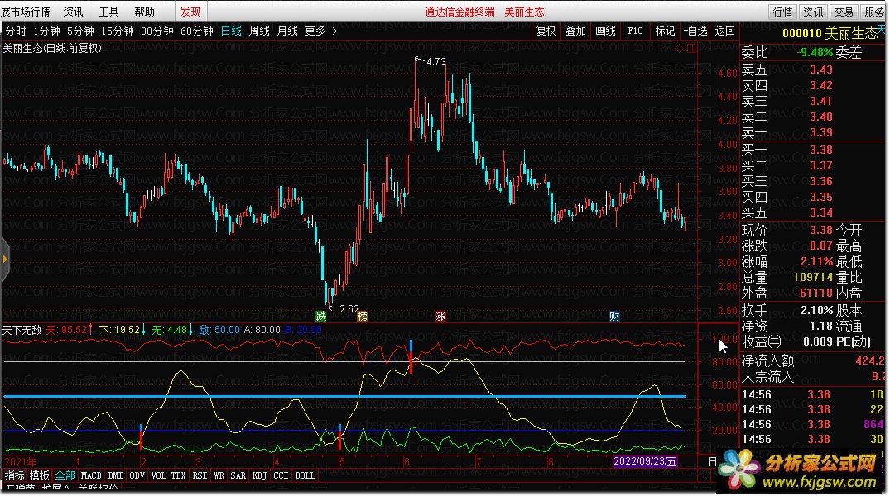Image resolution: width=890 pixels, height=496 pixels.
Task: Select the 1分钟 timeframe
Action: (x=46, y=31)
